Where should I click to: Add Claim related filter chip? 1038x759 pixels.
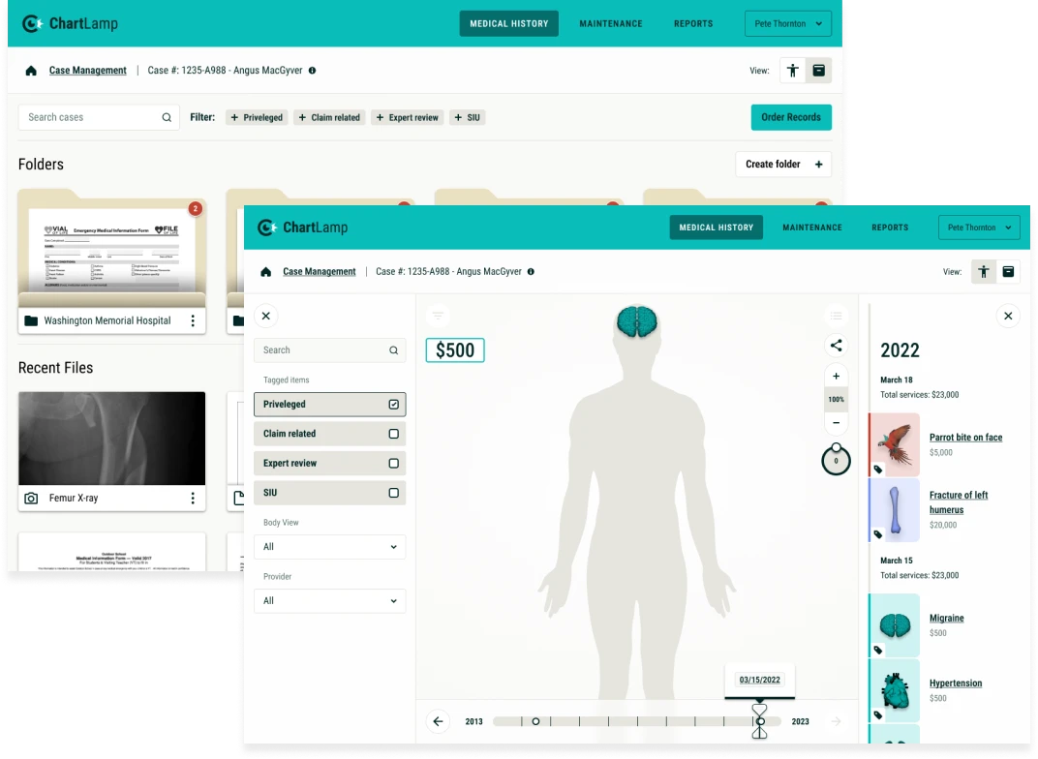pos(329,117)
